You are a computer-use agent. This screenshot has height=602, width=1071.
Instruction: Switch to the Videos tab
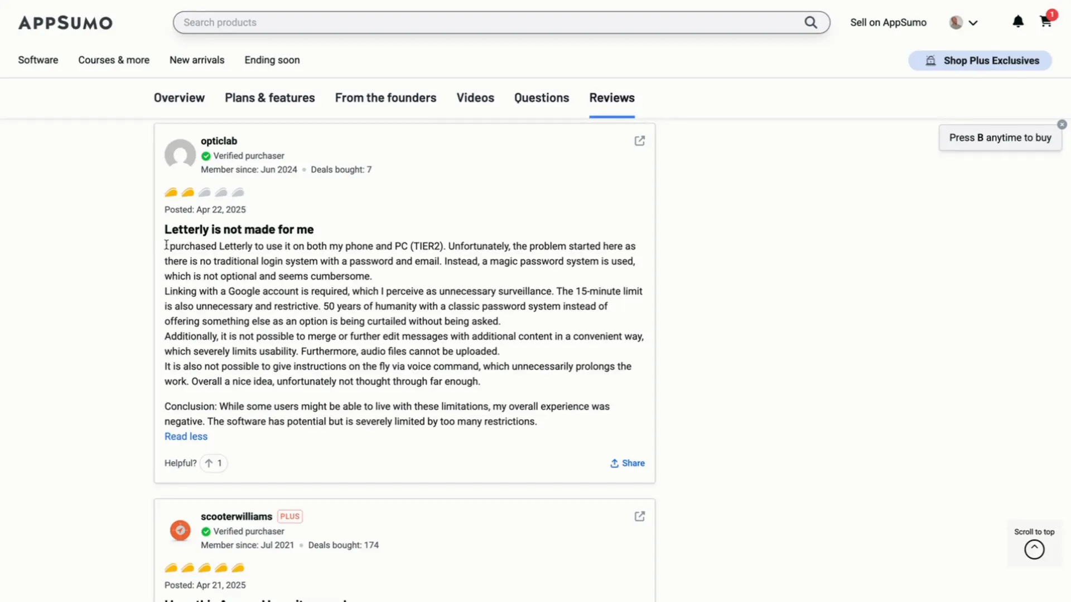tap(475, 98)
